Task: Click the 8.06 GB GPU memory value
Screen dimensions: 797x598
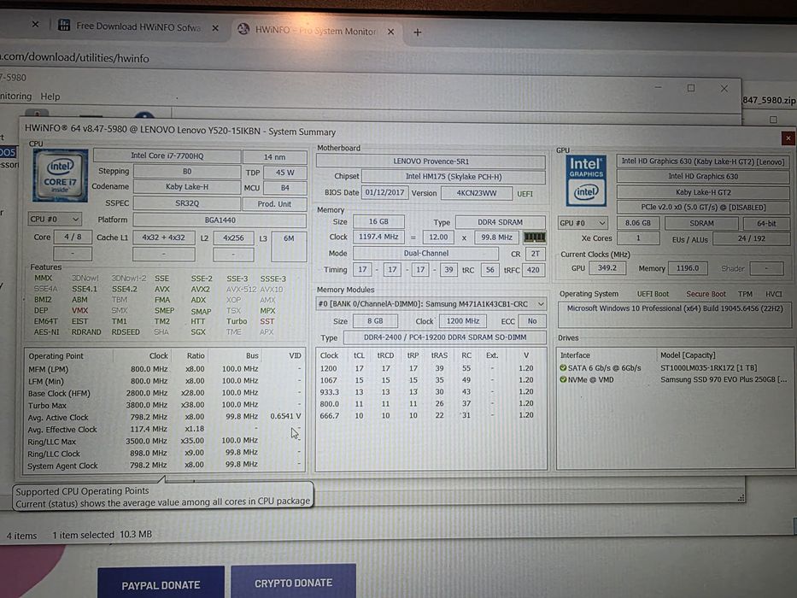Action: [638, 223]
